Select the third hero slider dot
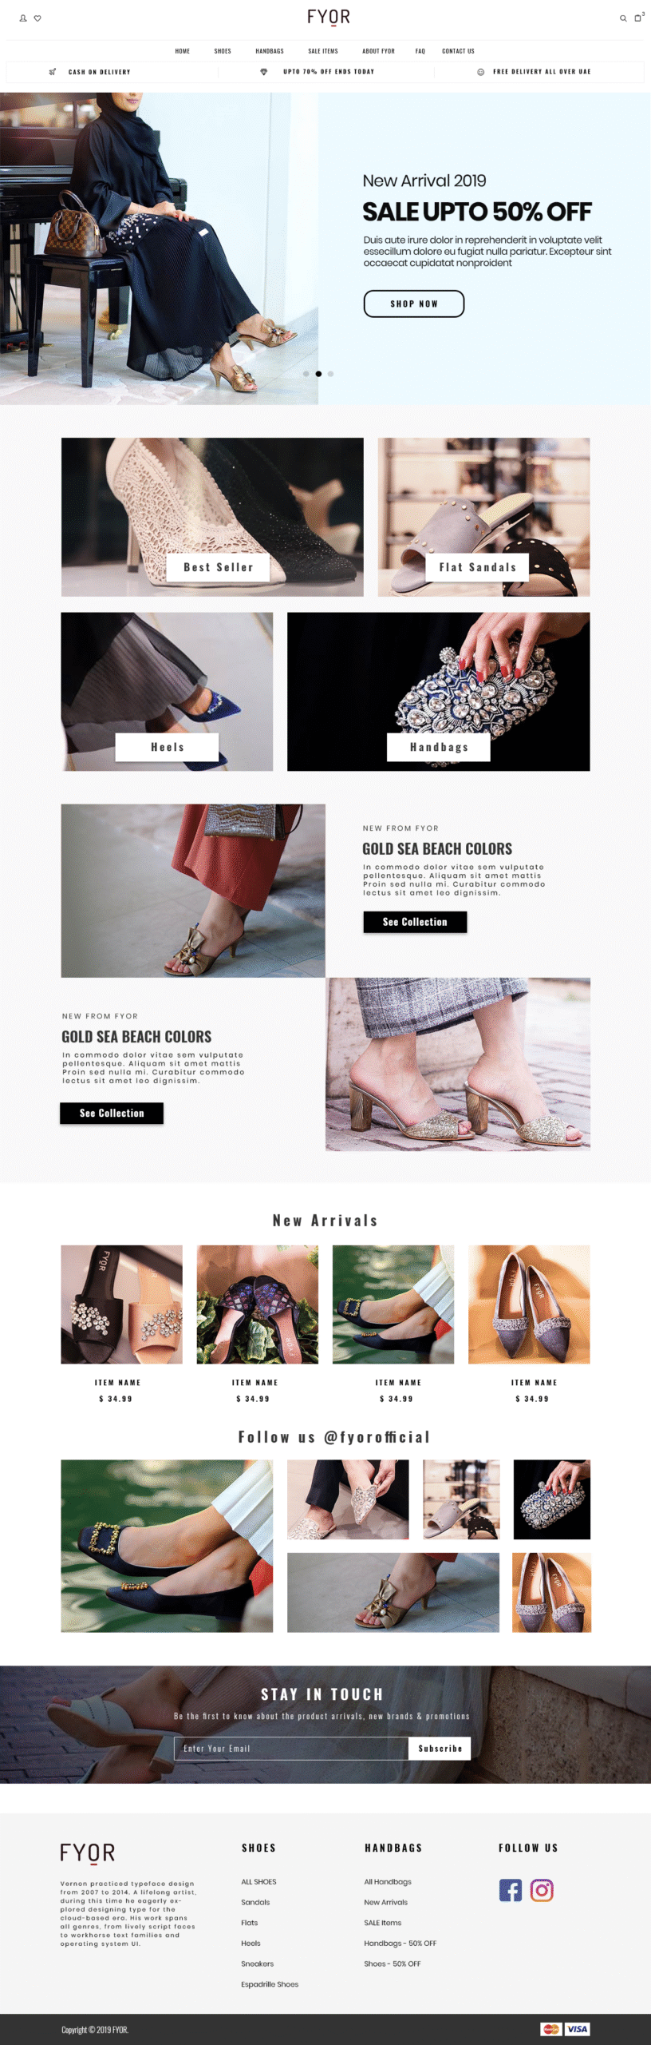 click(330, 373)
